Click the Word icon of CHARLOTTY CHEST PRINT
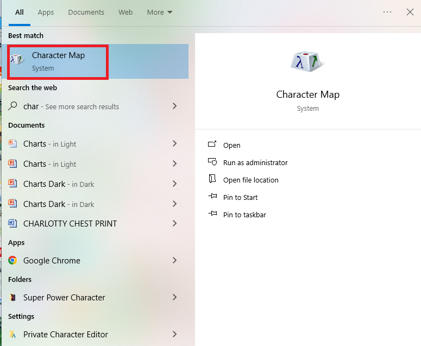This screenshot has width=421, height=346. point(12,223)
